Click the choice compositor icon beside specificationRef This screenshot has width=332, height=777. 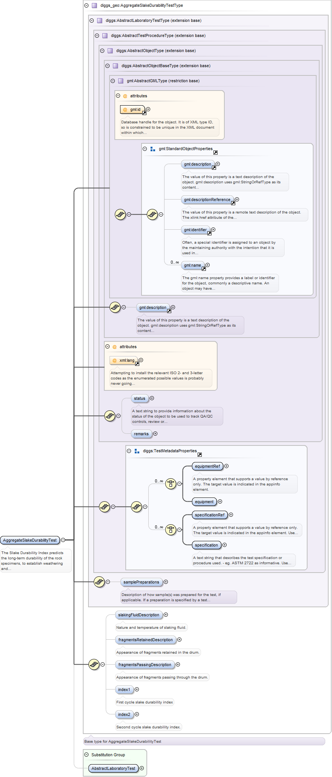(x=171, y=530)
